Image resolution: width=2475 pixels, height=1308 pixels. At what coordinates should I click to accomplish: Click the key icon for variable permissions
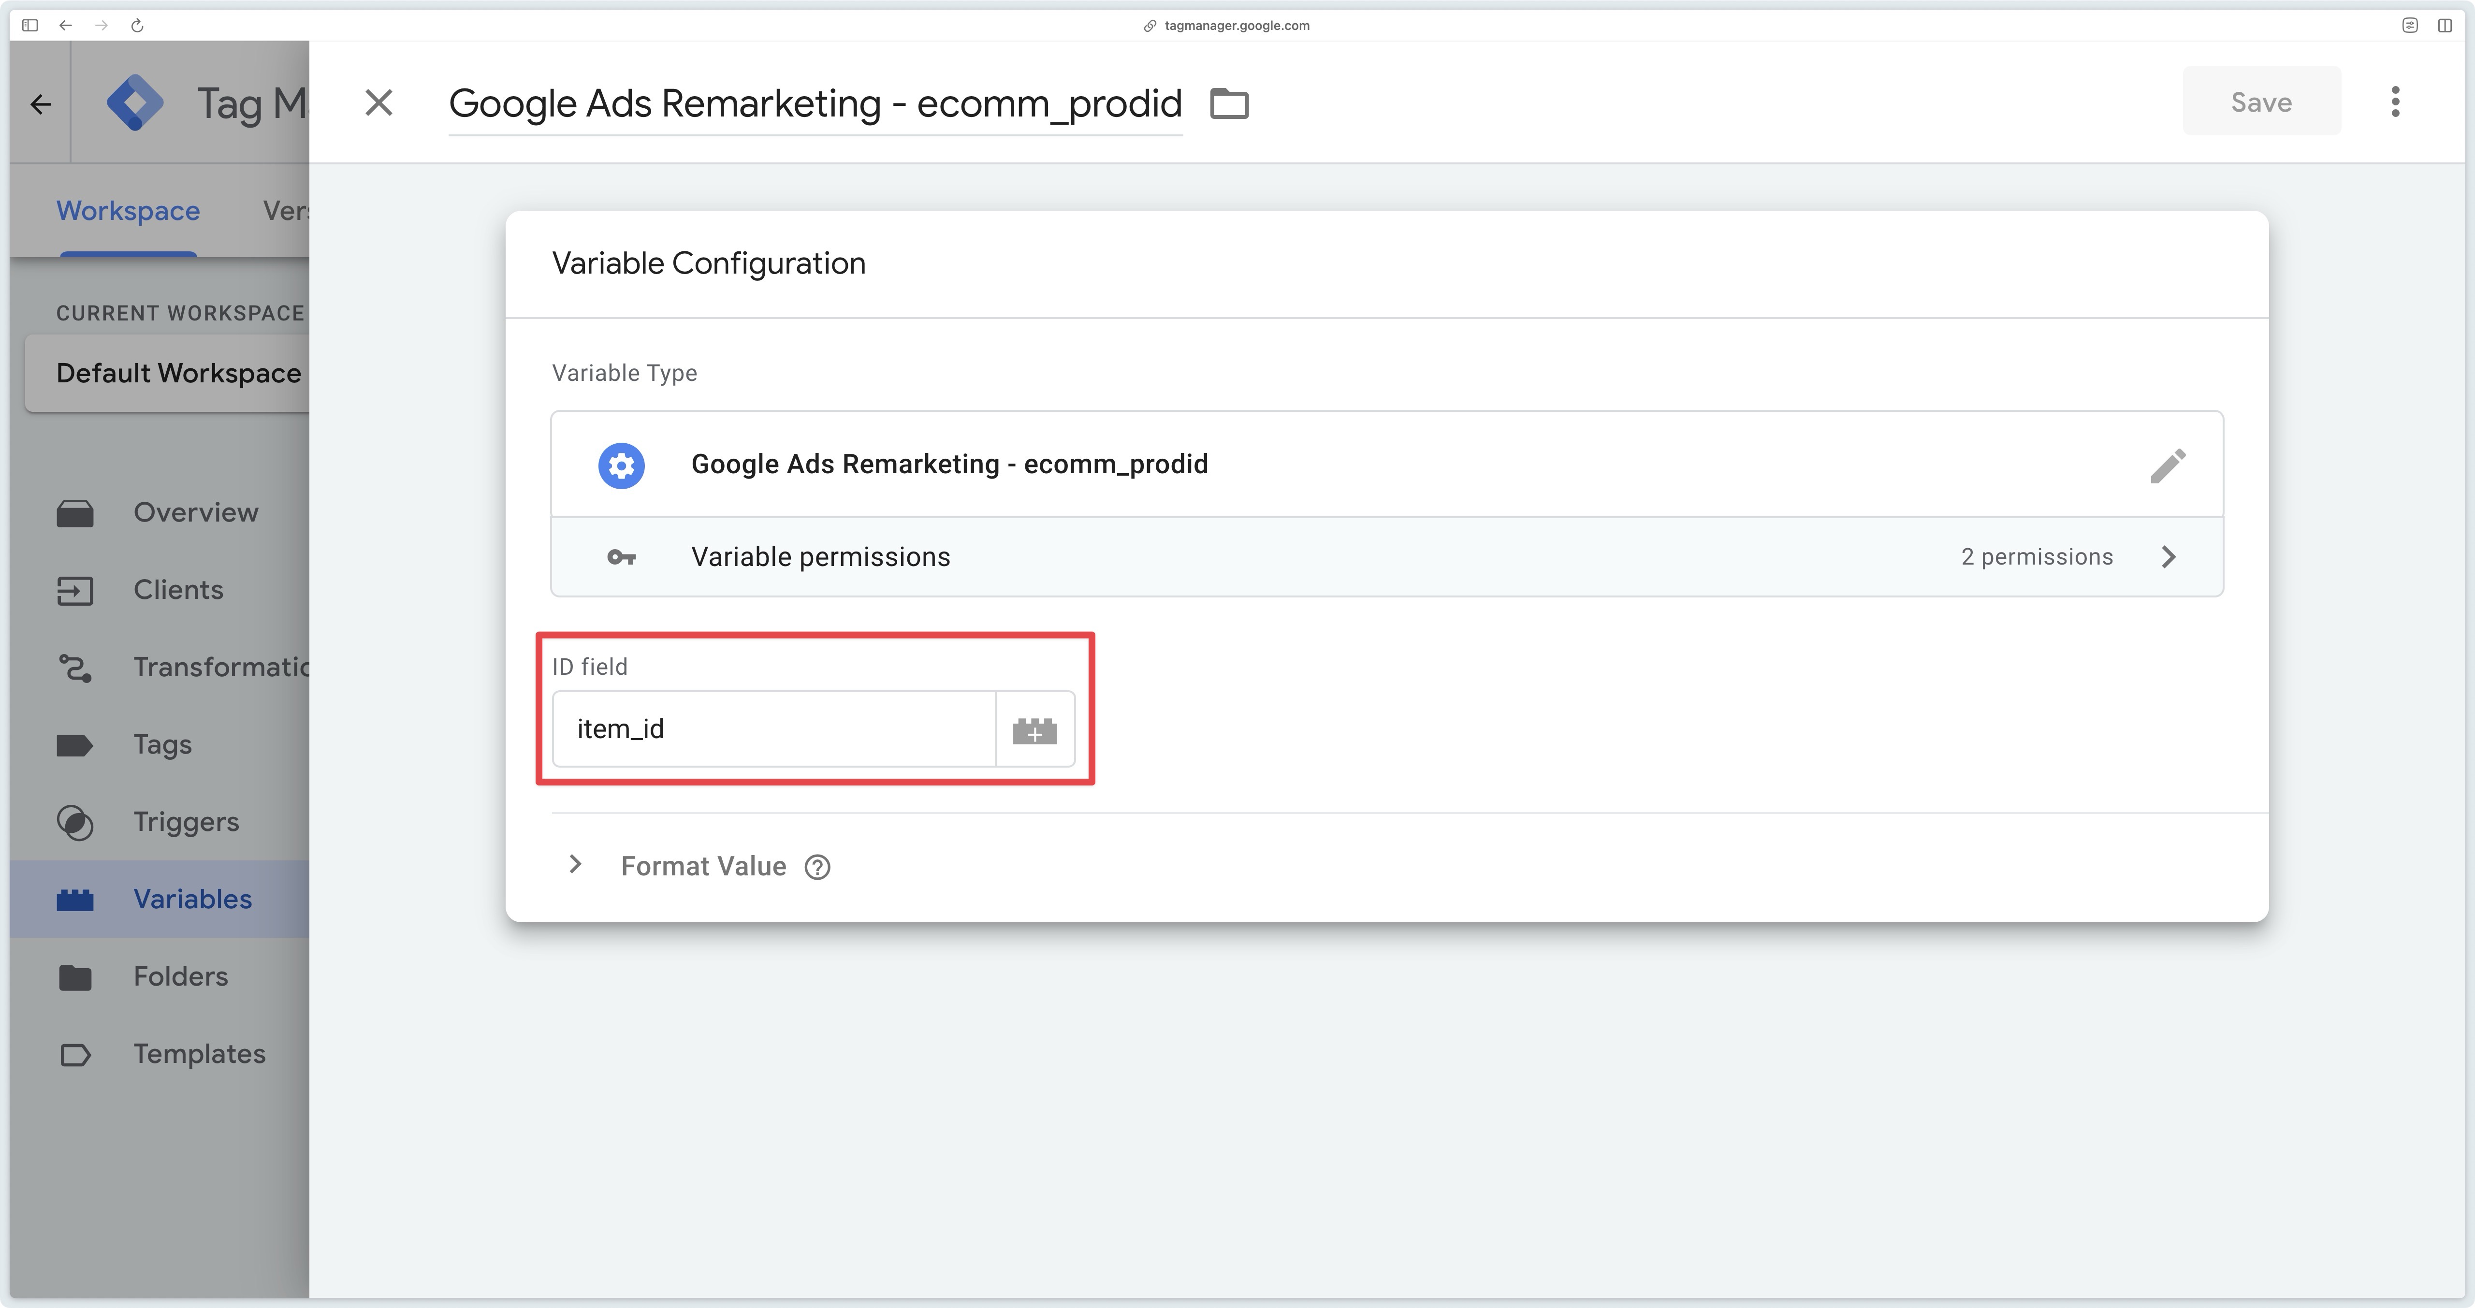(621, 557)
